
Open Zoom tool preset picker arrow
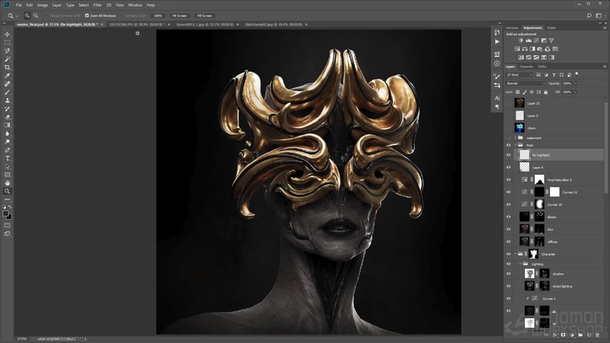[17, 16]
